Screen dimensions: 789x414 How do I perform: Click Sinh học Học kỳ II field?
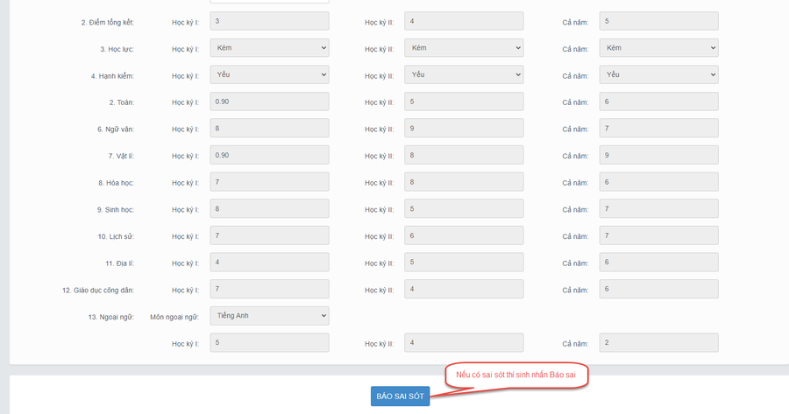pos(464,208)
